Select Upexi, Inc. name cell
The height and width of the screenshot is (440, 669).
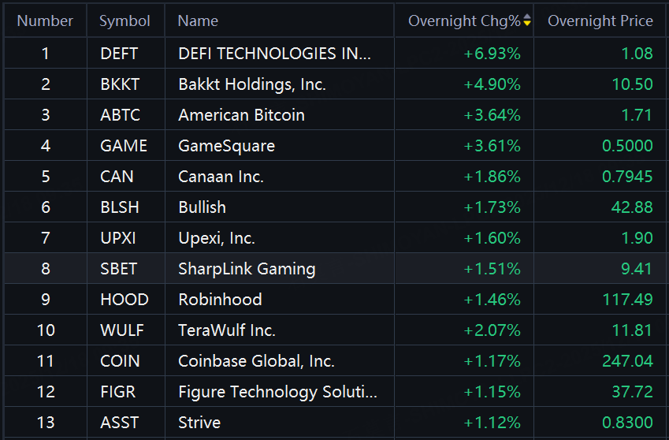pos(279,237)
